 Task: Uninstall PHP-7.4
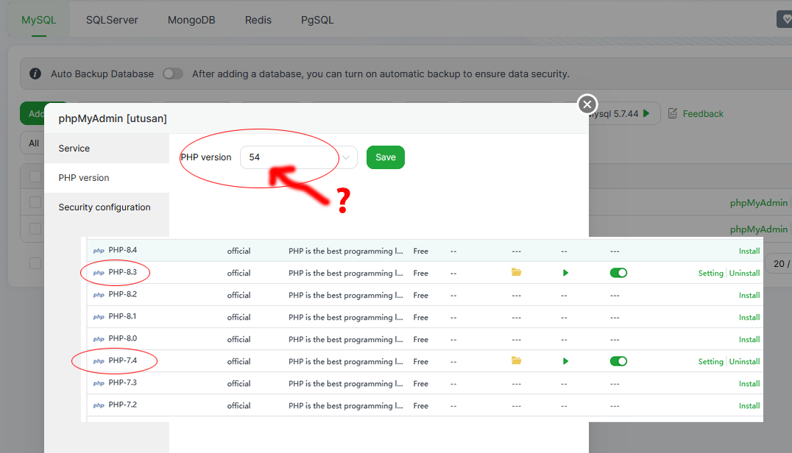(744, 362)
